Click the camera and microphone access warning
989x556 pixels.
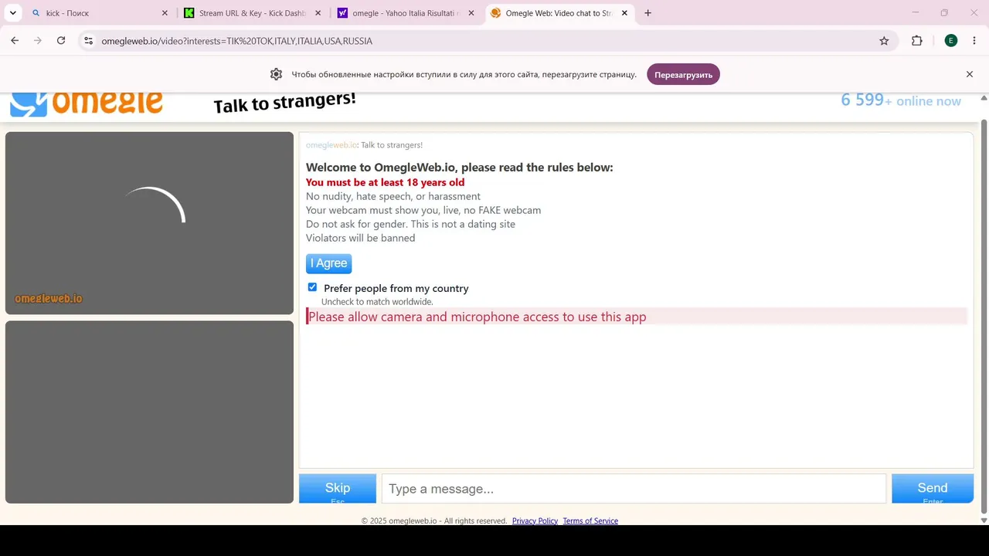[637, 317]
